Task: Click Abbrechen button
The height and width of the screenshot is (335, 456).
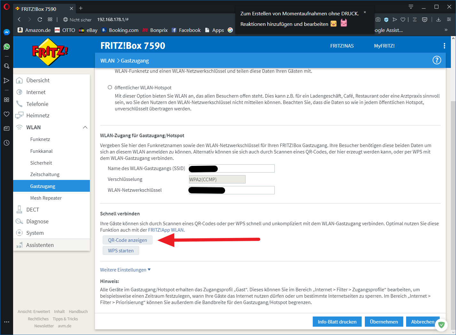Action: tap(423, 322)
